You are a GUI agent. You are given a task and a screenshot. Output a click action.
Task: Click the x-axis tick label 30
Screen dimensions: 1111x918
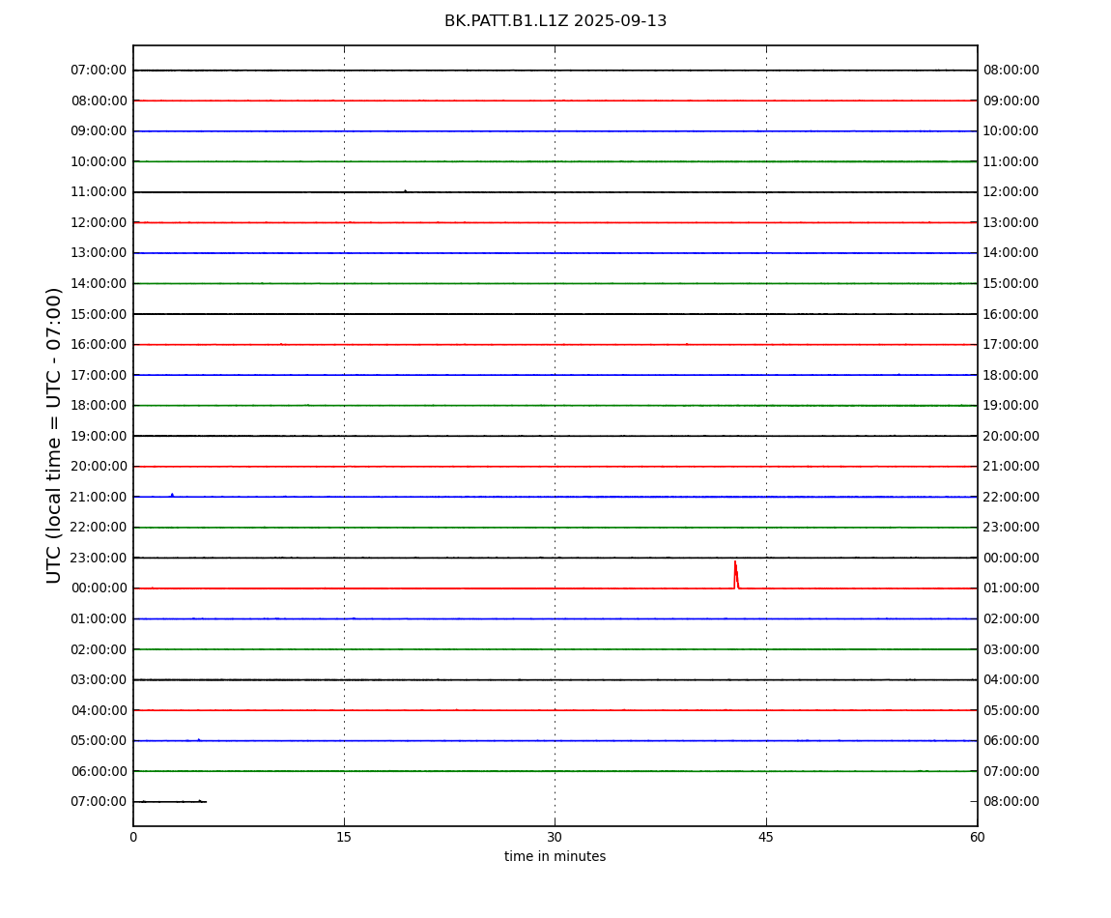click(x=555, y=837)
